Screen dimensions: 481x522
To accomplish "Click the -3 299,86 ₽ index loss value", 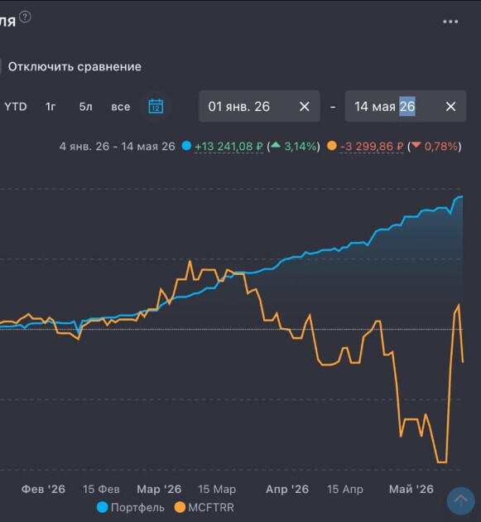I will coord(372,146).
